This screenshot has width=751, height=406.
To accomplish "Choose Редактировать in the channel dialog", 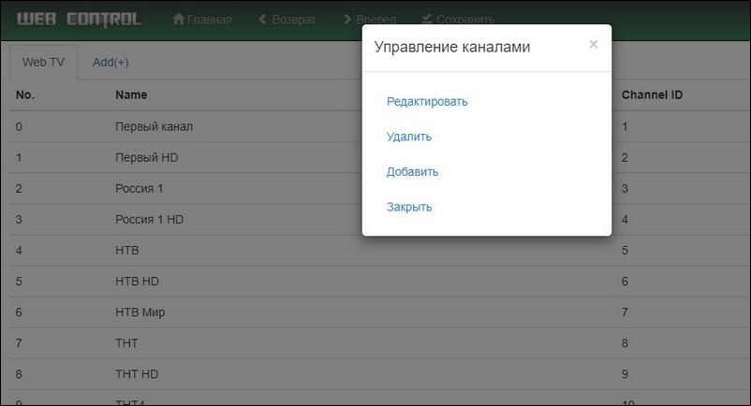I will click(x=427, y=101).
